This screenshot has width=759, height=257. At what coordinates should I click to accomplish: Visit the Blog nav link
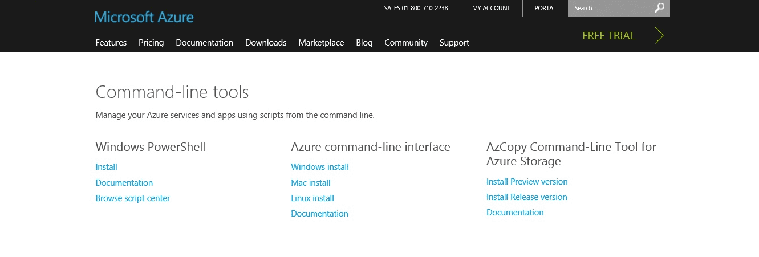click(x=364, y=43)
